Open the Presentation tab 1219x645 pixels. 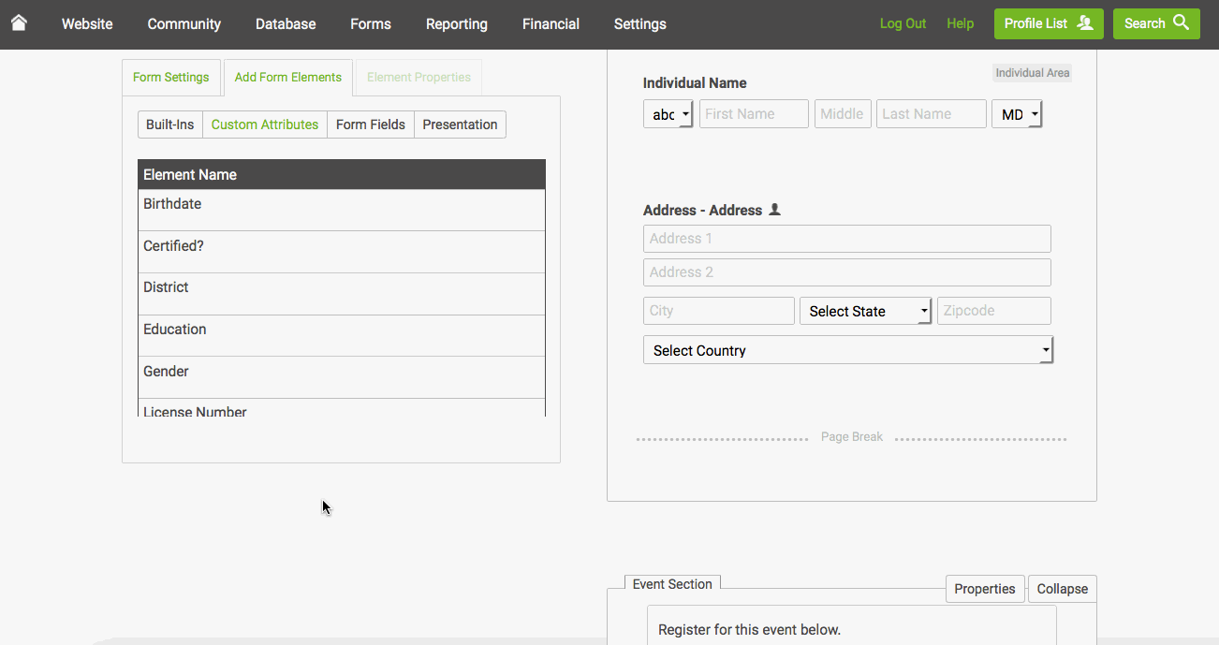pyautogui.click(x=460, y=124)
